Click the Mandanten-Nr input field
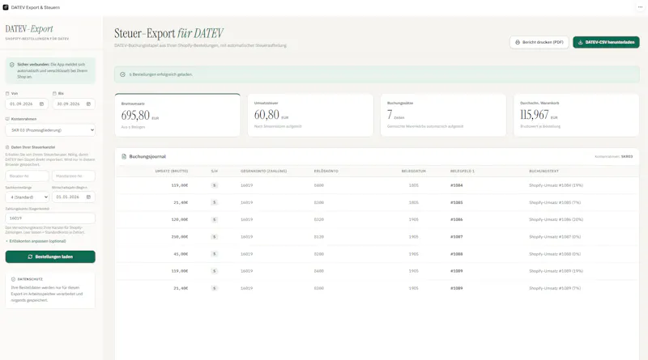 74,176
